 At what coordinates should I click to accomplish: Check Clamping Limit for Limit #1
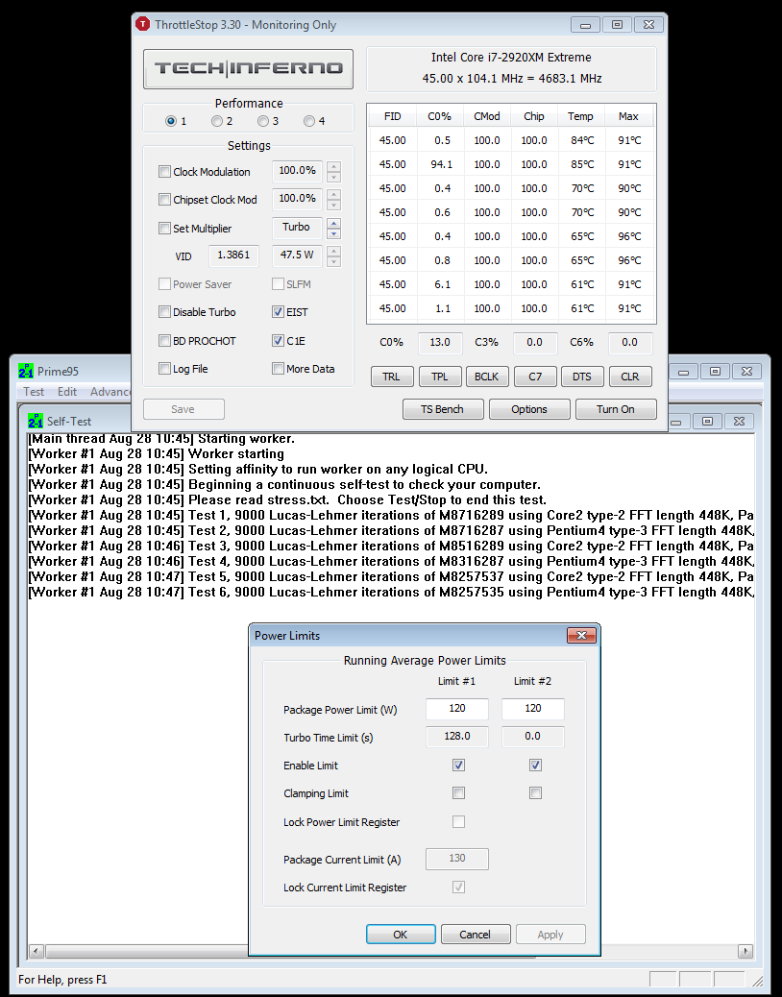pyautogui.click(x=458, y=793)
